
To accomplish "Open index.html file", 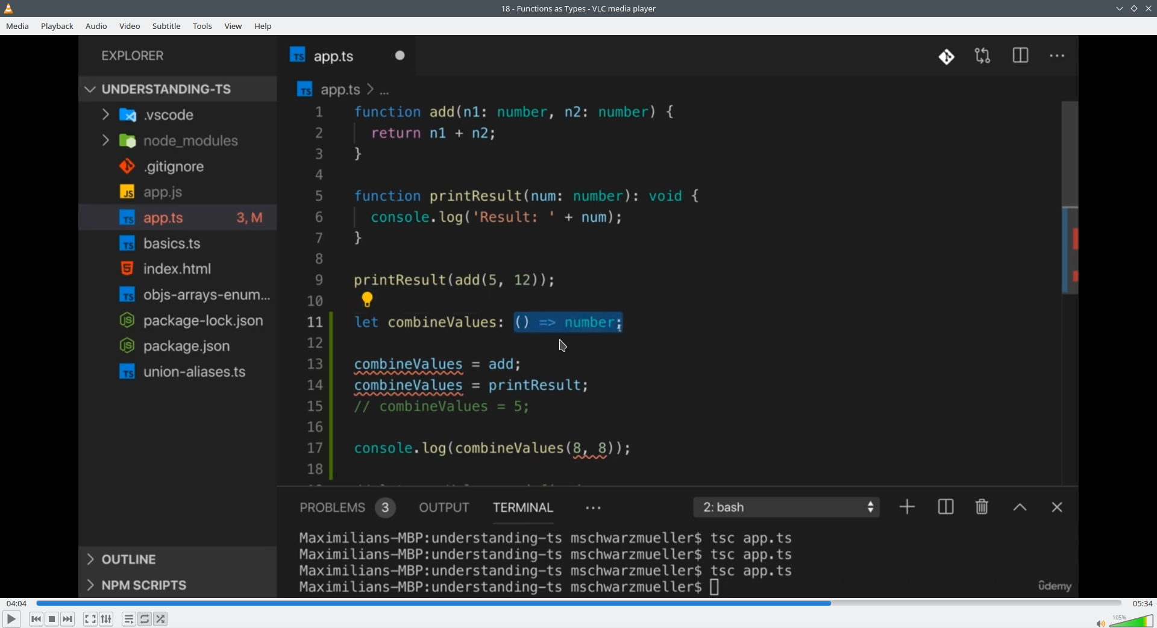I will tap(178, 269).
